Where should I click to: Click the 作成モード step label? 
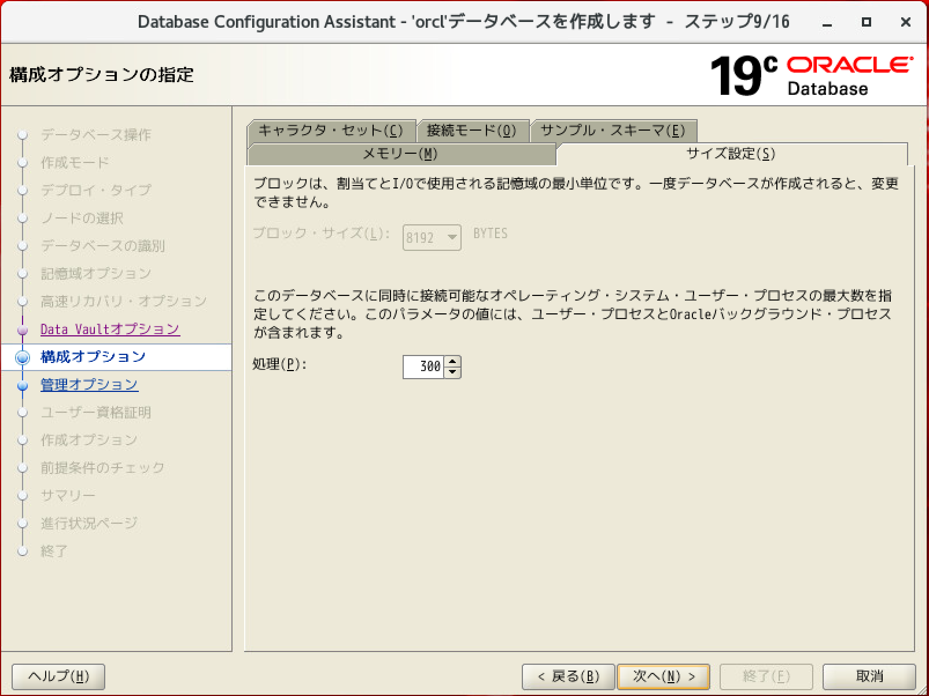coord(75,162)
